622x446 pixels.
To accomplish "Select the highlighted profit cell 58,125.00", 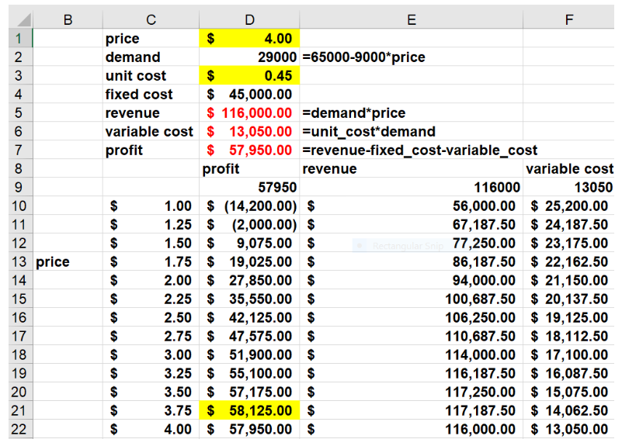I will coord(249,410).
